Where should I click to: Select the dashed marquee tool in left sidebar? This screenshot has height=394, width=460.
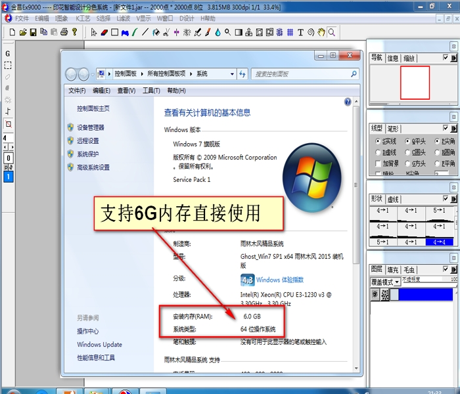coord(8,65)
